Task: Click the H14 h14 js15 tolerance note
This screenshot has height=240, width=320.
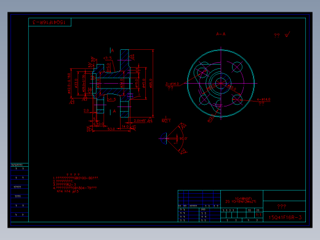Action: (68, 191)
